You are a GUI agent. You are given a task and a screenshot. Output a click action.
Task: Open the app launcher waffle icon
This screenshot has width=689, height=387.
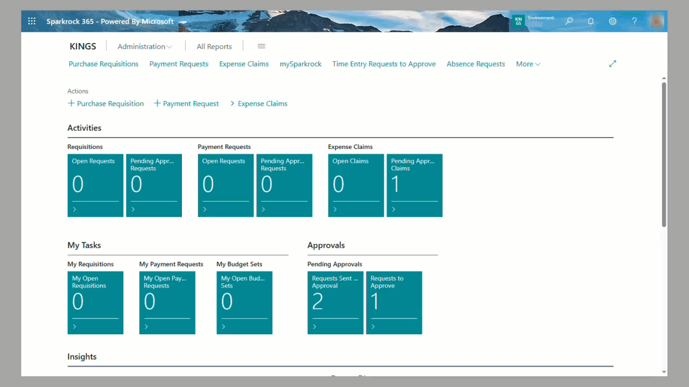[x=32, y=21]
